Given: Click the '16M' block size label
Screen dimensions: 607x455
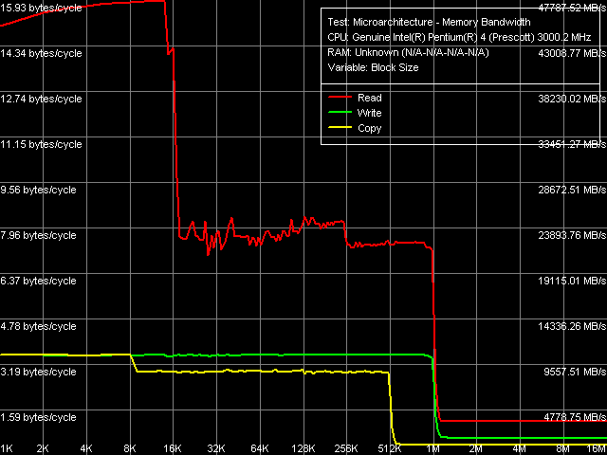Looking at the screenshot, I should (597, 449).
